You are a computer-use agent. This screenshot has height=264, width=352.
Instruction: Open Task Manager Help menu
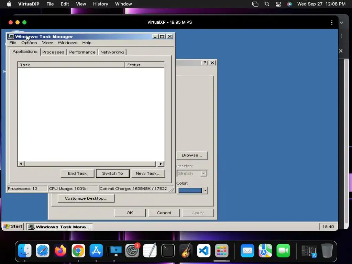click(87, 43)
